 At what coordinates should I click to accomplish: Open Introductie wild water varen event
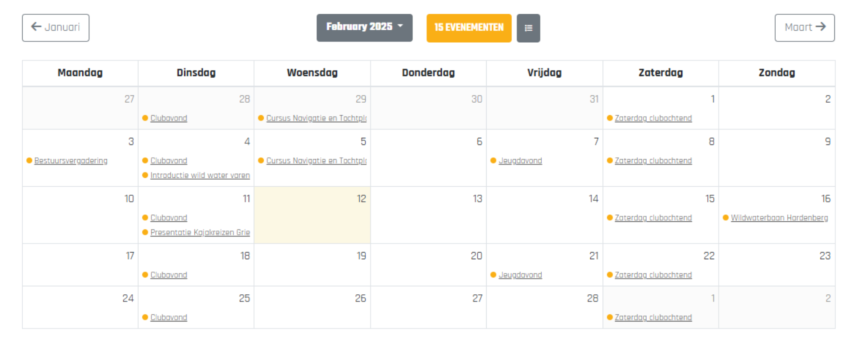pyautogui.click(x=200, y=175)
